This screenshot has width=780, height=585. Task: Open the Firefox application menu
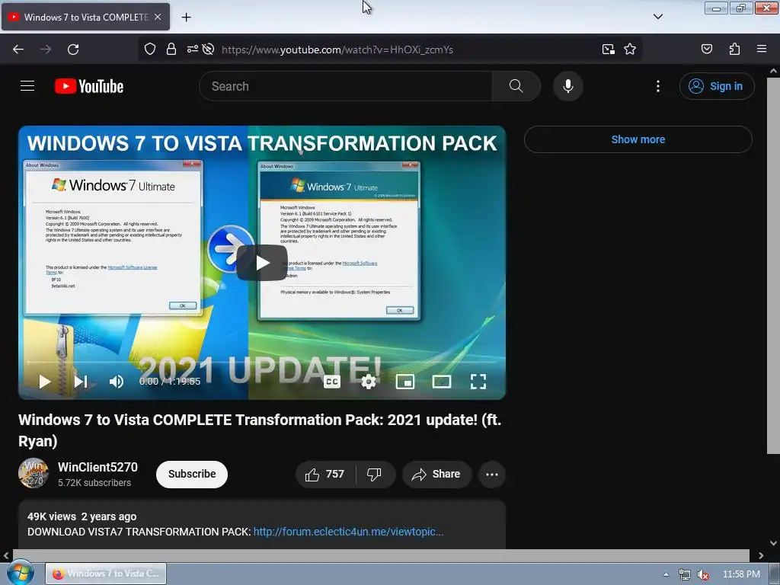tap(762, 49)
